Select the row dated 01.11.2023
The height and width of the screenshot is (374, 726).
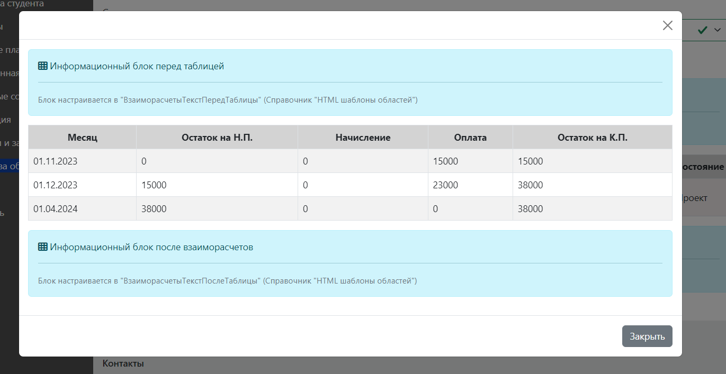55,161
